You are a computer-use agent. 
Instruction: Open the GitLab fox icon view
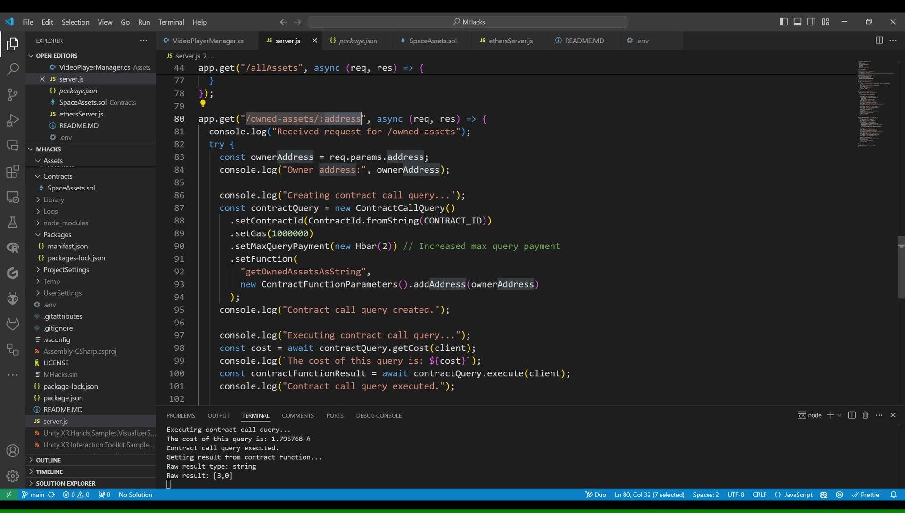13,324
